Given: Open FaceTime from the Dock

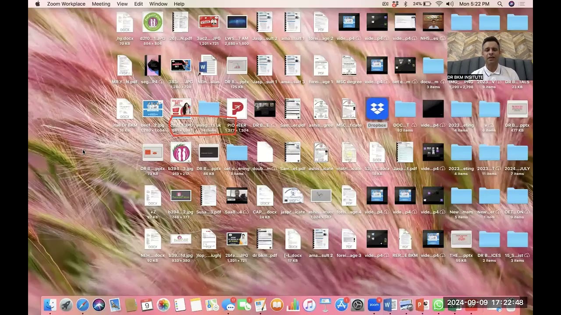Looking at the screenshot, I should pos(244,305).
